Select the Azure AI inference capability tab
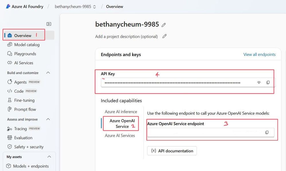This screenshot has height=171, width=286. pos(121,112)
